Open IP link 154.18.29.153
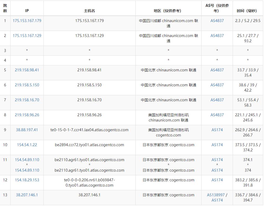 27,180
